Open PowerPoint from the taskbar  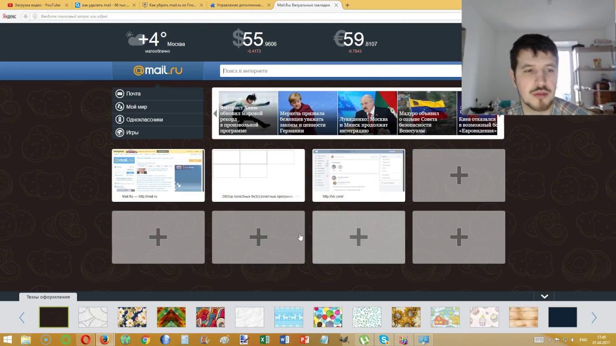[x=304, y=340]
